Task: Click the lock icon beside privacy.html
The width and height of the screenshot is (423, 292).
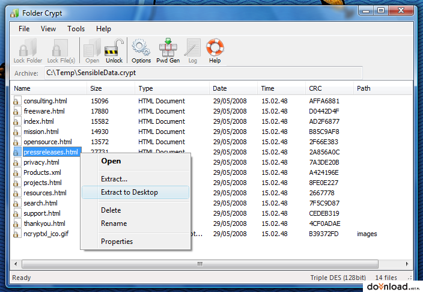Action: coord(16,162)
